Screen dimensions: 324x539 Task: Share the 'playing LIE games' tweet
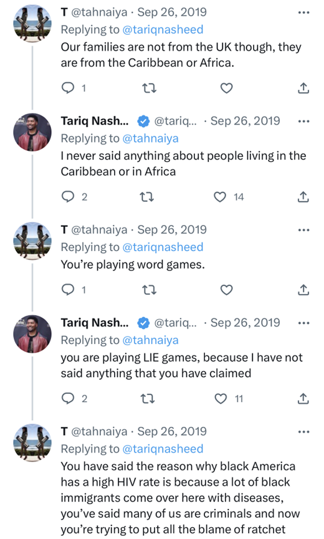(303, 399)
